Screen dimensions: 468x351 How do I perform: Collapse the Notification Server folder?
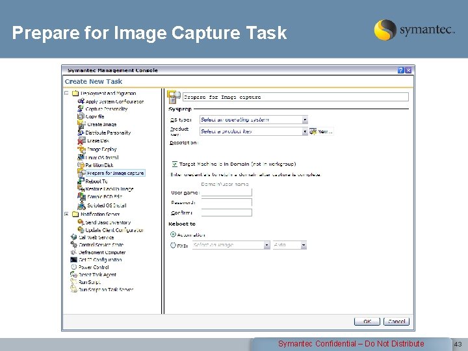66,214
